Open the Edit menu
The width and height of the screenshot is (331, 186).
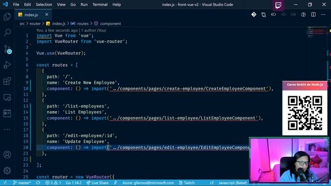[x=27, y=5]
